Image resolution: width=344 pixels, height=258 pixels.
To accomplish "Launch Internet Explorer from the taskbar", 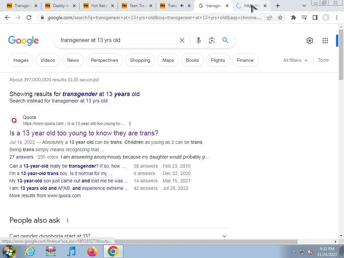I will tap(30, 251).
